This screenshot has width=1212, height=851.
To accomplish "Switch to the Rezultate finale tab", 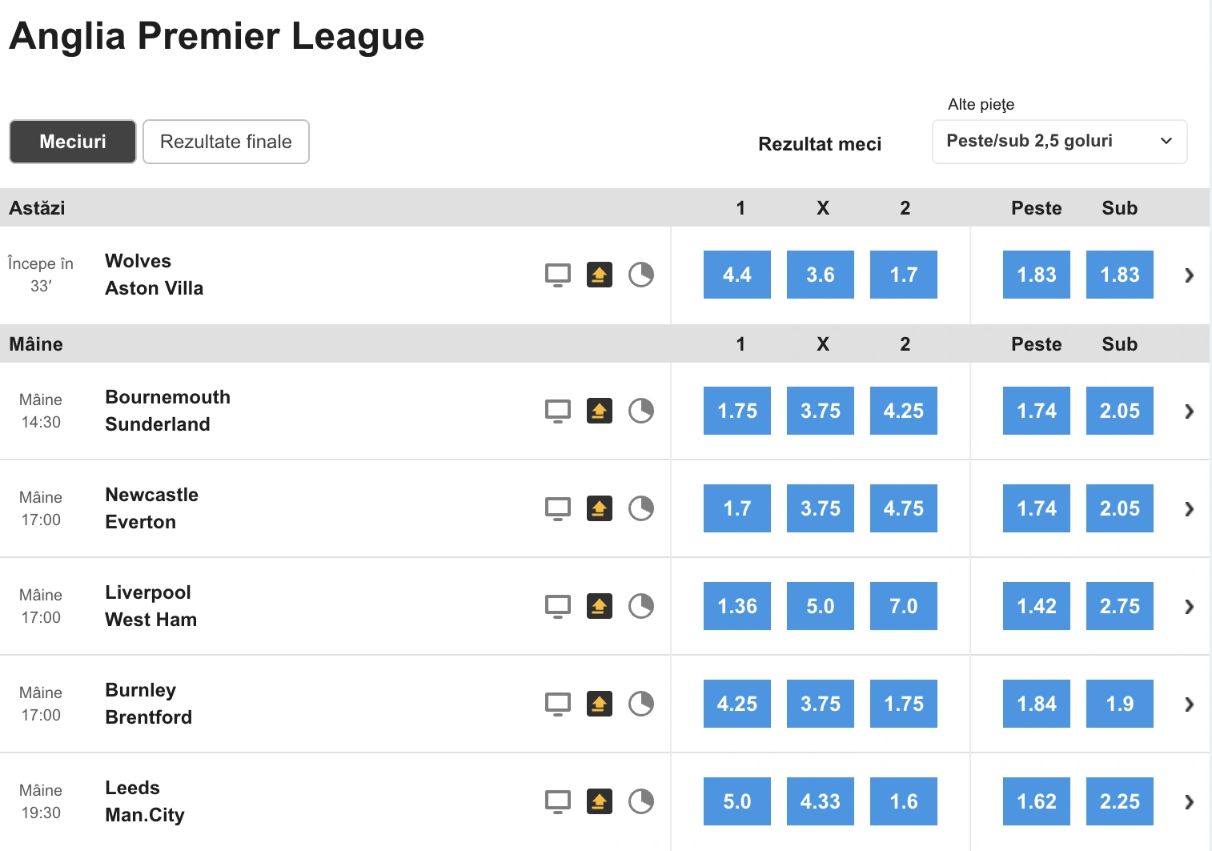I will tap(226, 142).
